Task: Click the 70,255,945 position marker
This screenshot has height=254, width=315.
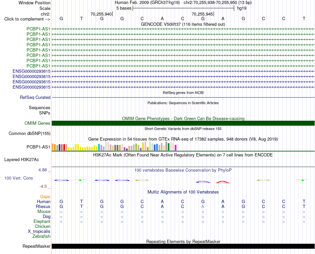Action: [x=202, y=14]
